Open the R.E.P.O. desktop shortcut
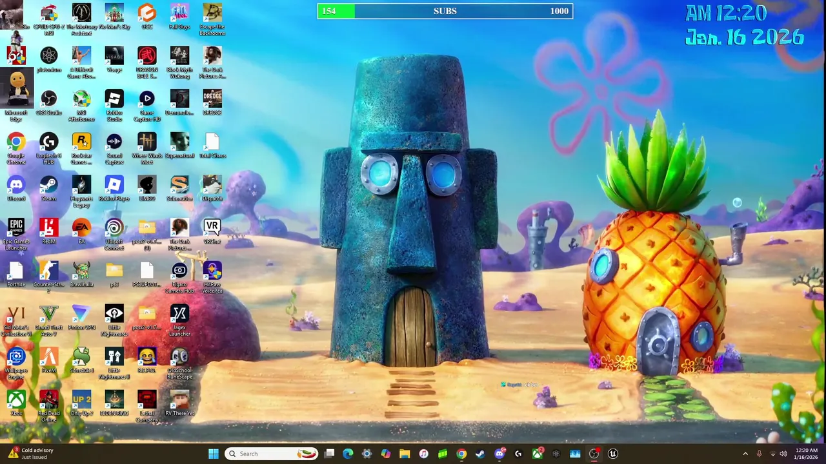 point(147,361)
